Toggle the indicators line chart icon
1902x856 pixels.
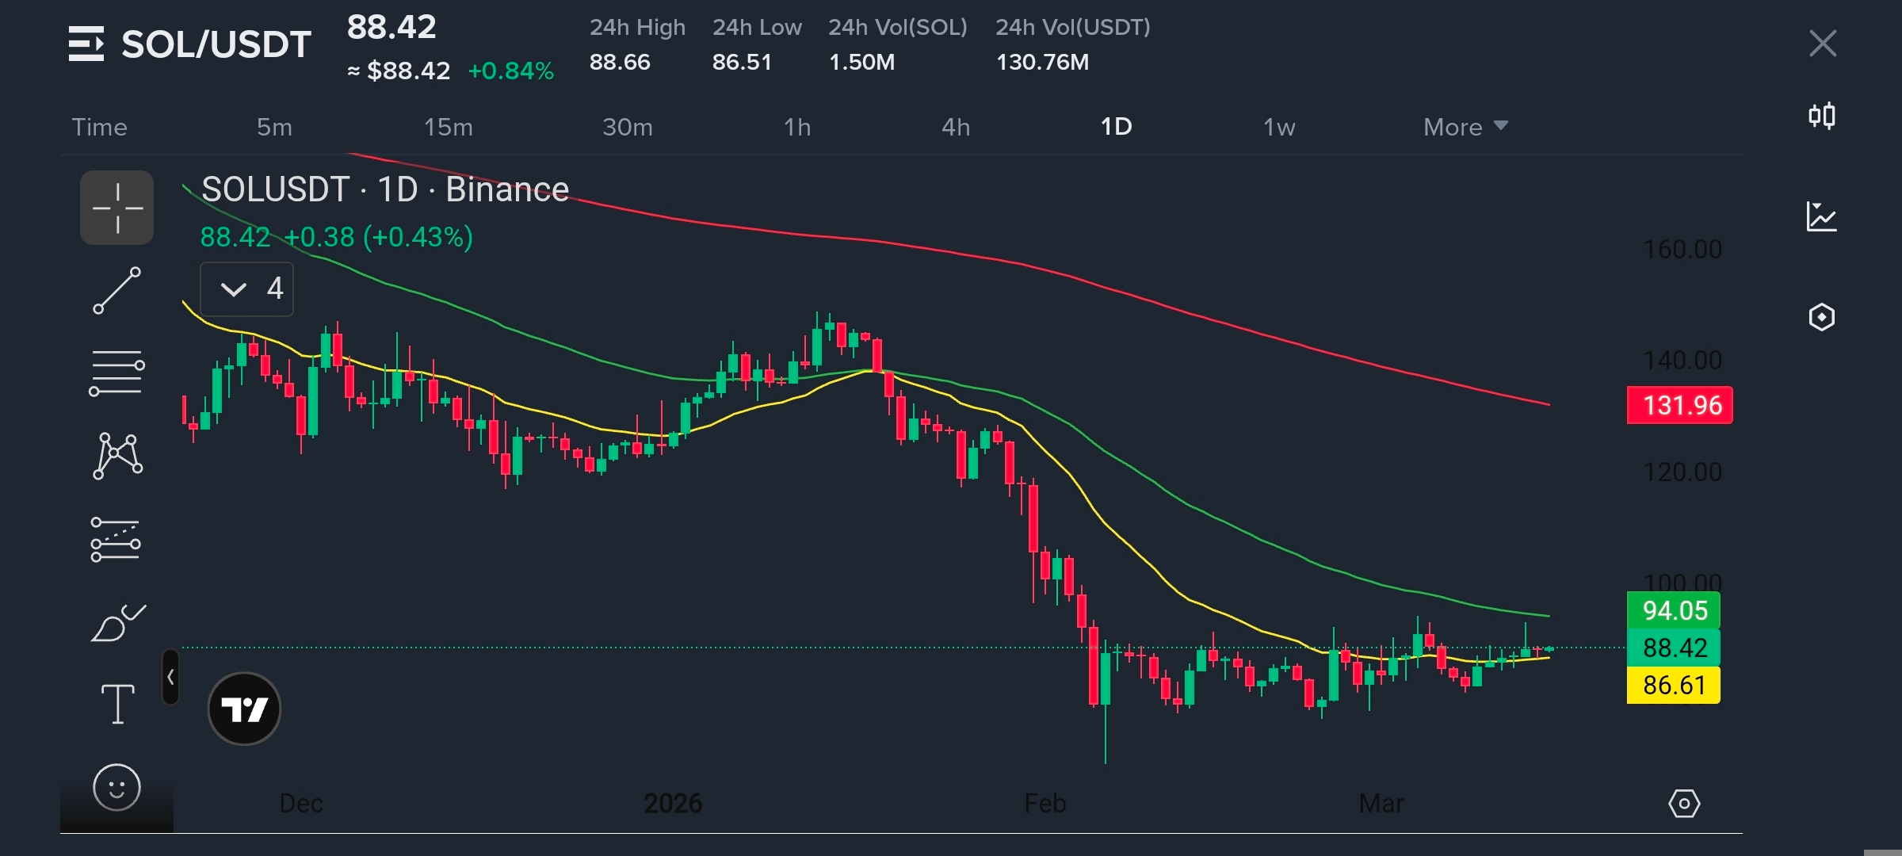[x=1821, y=216]
